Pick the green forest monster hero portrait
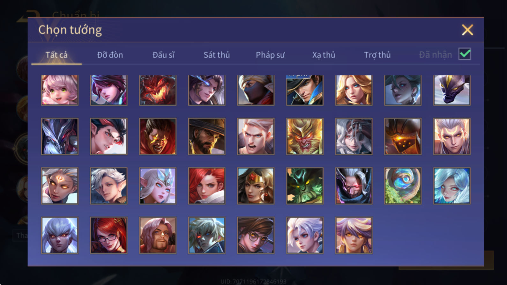The width and height of the screenshot is (507, 285). [305, 186]
